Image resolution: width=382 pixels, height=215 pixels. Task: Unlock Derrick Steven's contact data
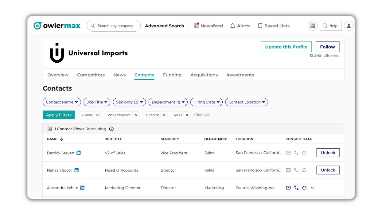tap(328, 153)
